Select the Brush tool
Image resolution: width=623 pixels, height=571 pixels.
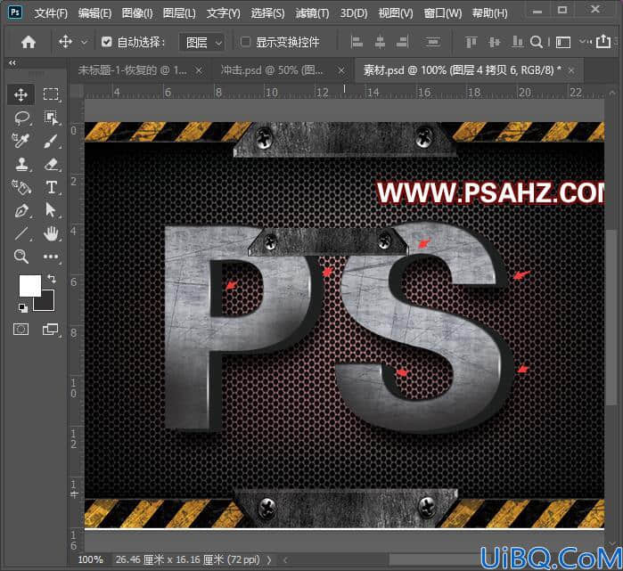(52, 141)
